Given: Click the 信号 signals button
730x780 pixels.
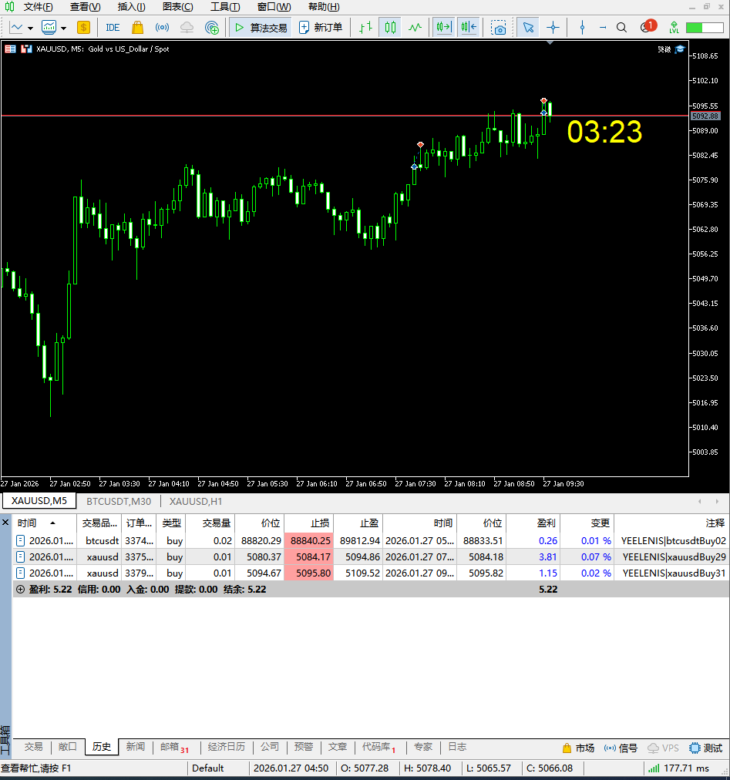Looking at the screenshot, I should [x=621, y=748].
